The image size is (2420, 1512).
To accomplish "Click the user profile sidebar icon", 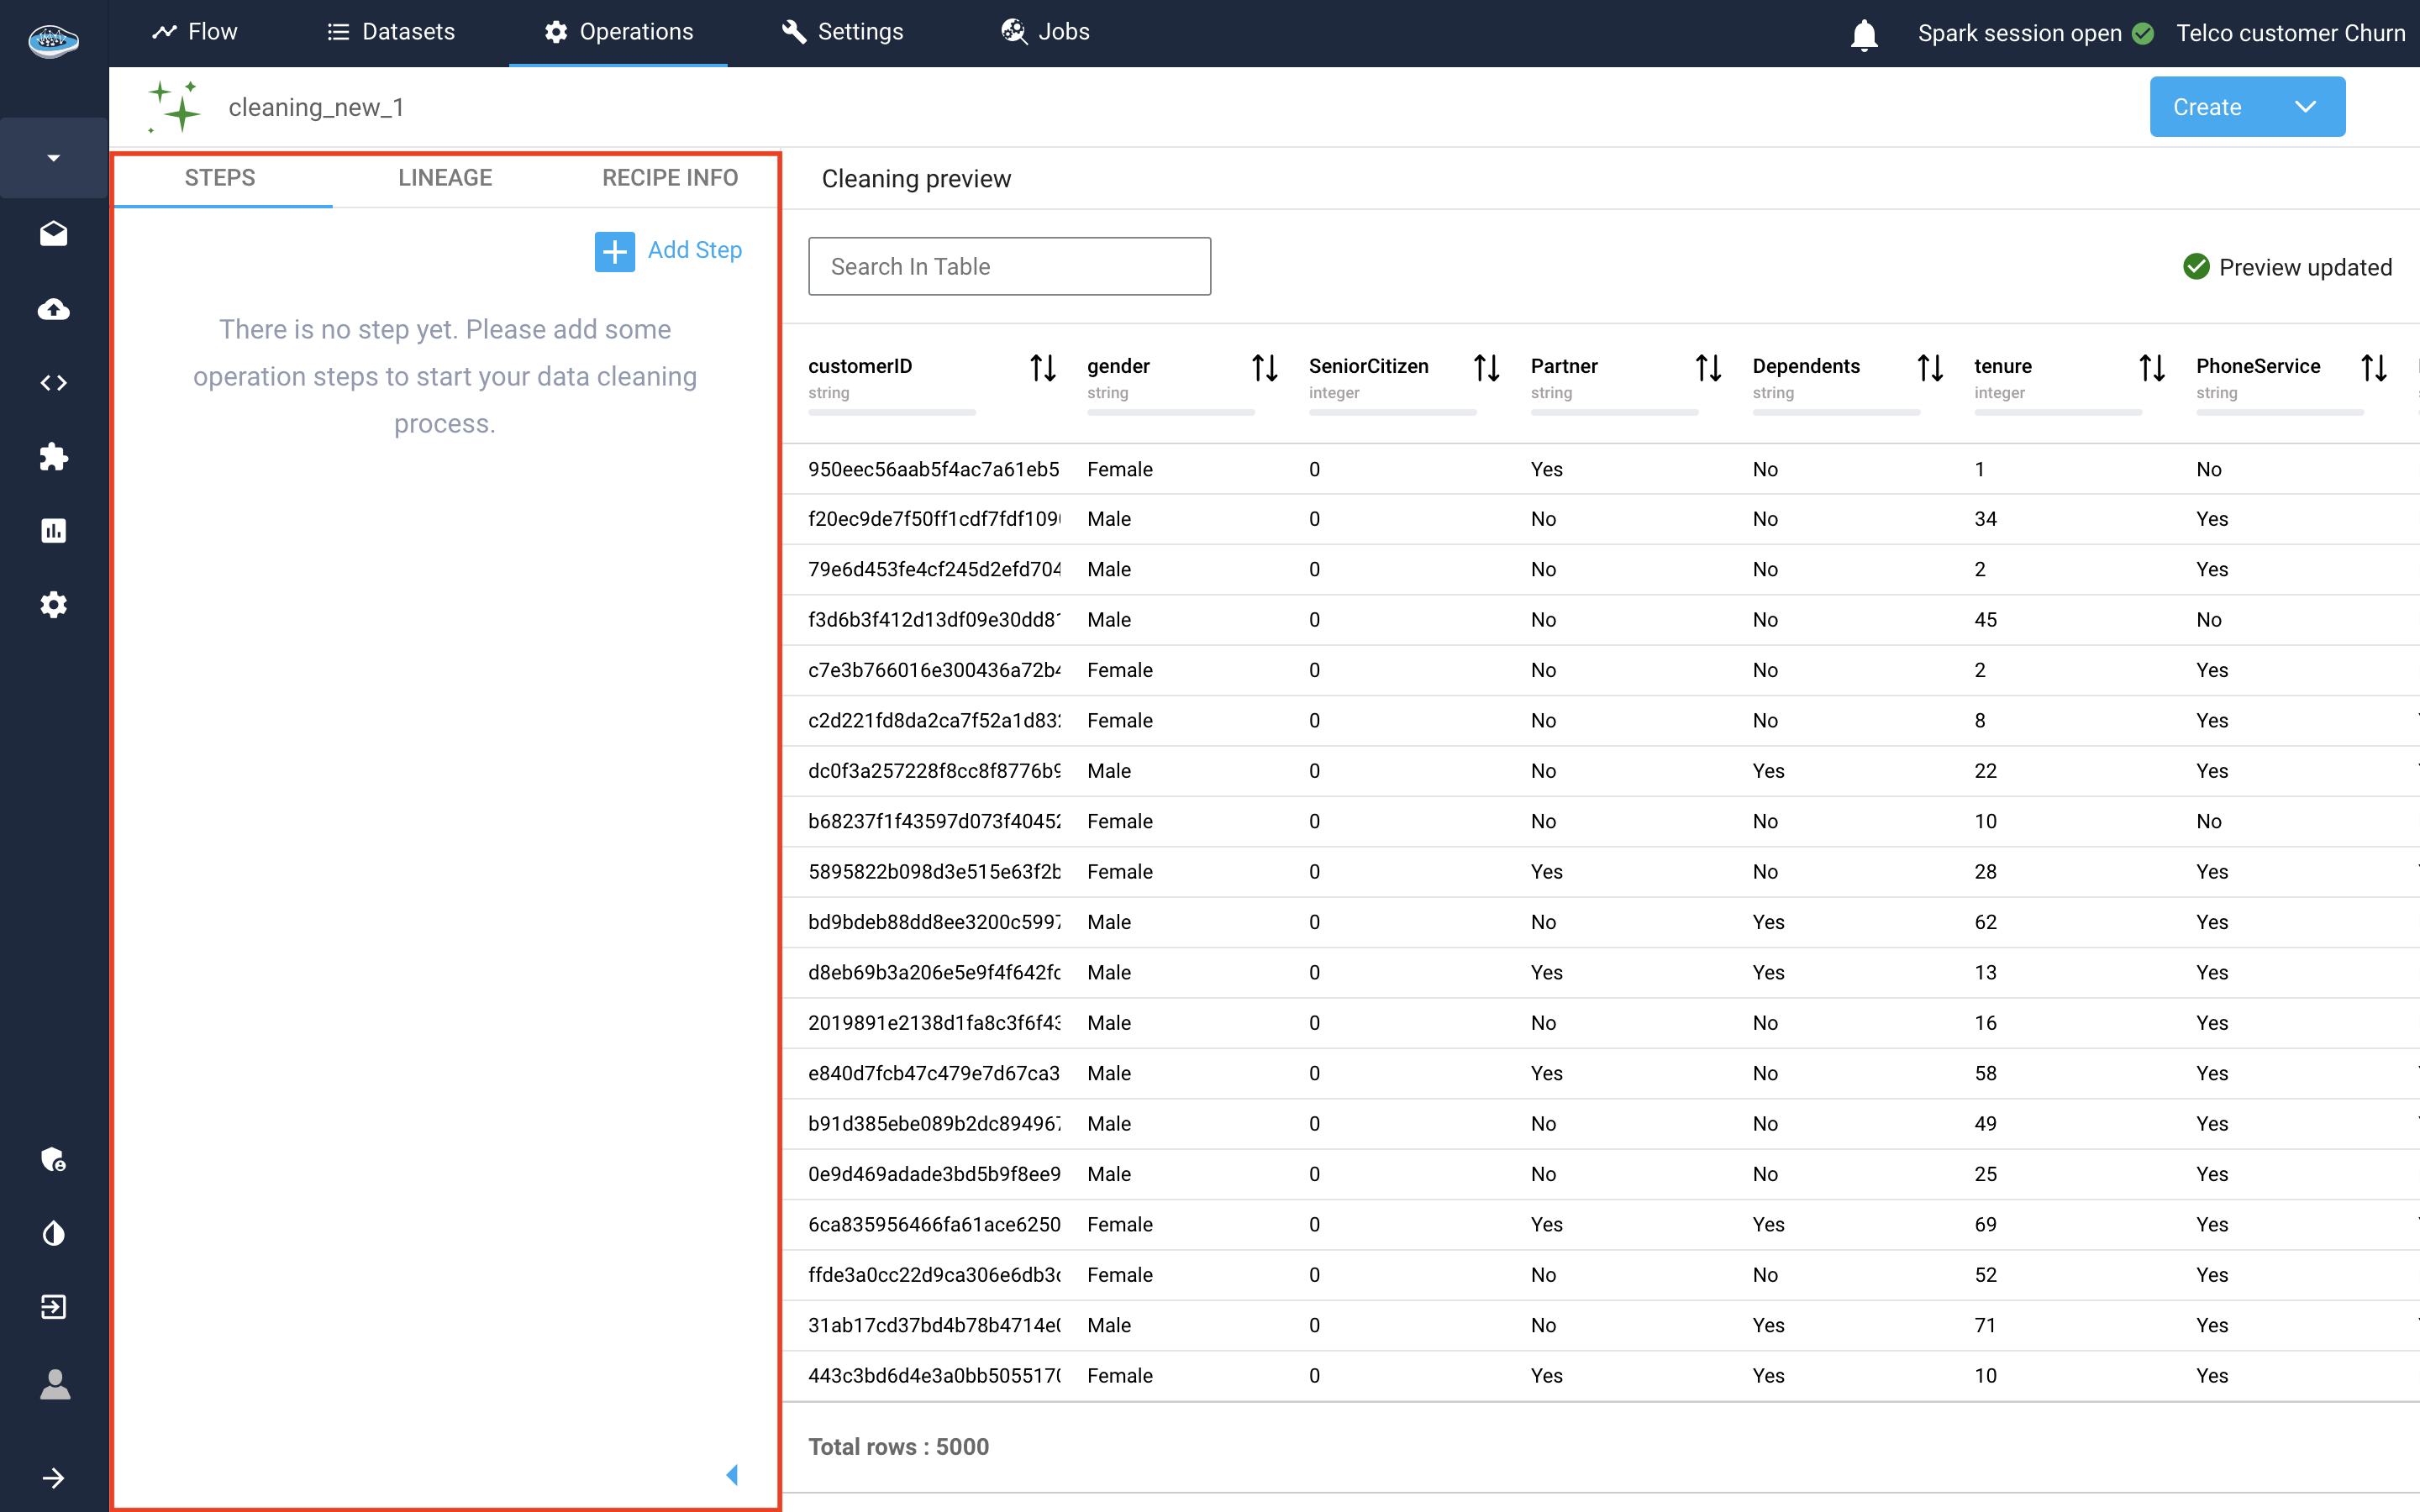I will pos(53,1384).
